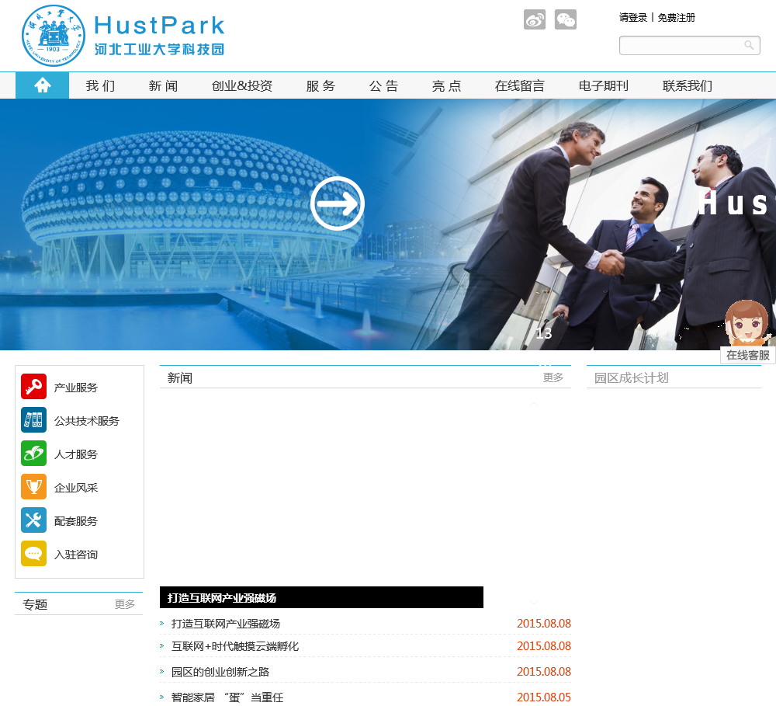This screenshot has height=706, width=776.
Task: Click the 专题 section heading
Action: pyautogui.click(x=35, y=604)
